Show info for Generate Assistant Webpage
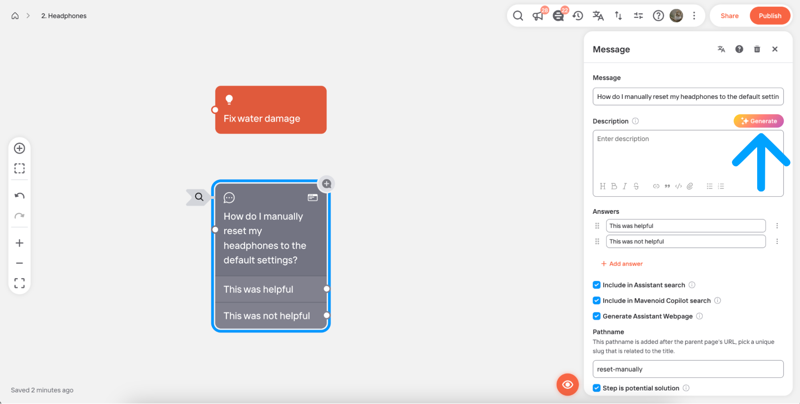The image size is (800, 404). (x=700, y=316)
